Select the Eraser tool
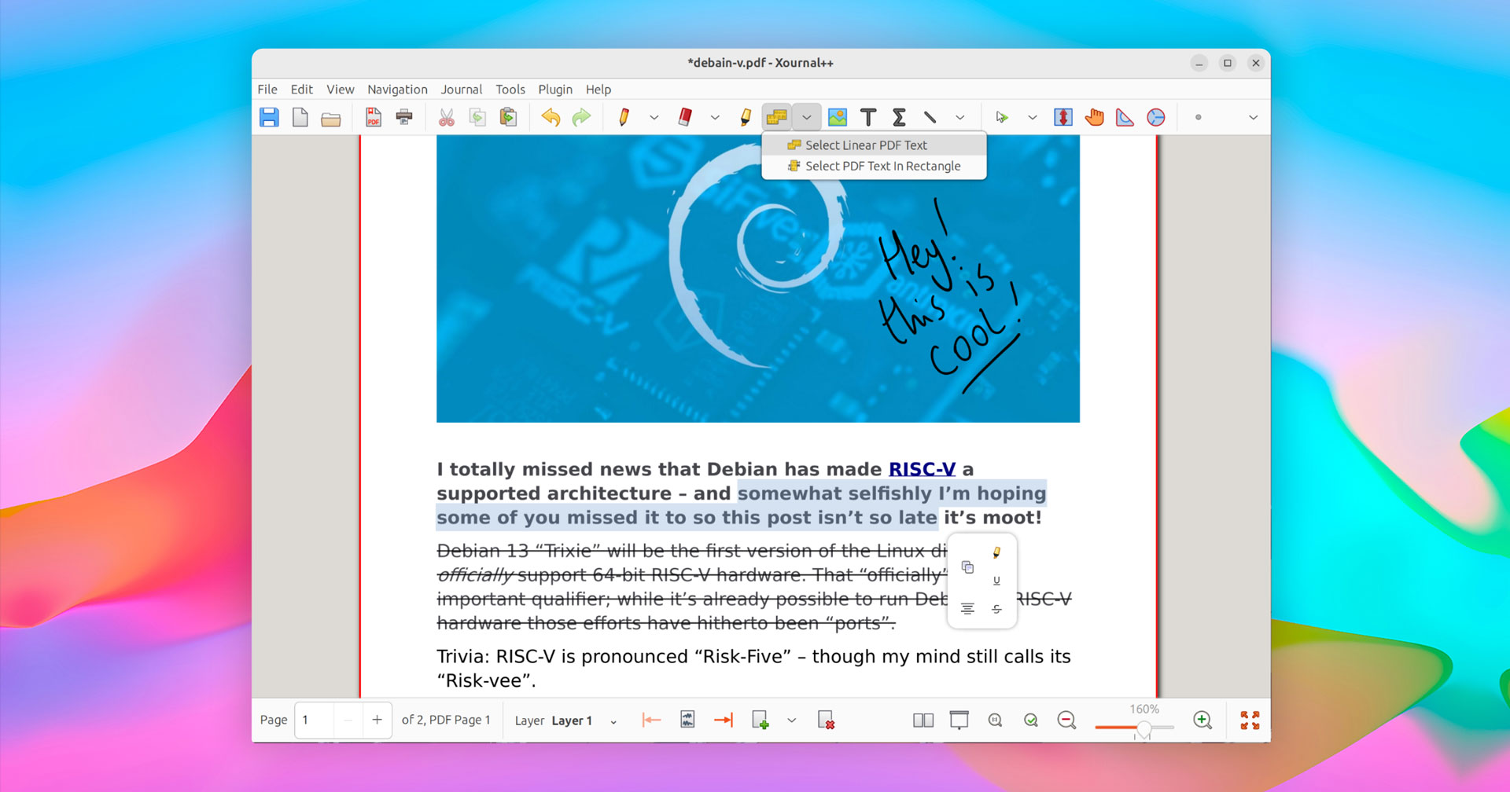This screenshot has width=1510, height=792. [685, 118]
